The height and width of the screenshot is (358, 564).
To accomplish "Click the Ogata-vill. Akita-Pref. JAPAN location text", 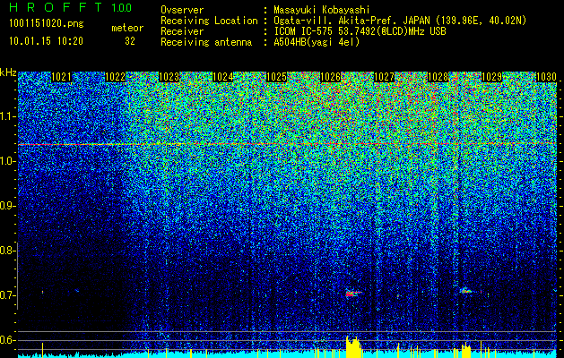I will tap(400, 21).
